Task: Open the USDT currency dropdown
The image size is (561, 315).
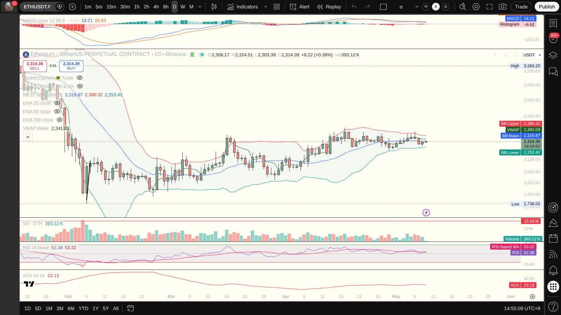Action: (532, 55)
